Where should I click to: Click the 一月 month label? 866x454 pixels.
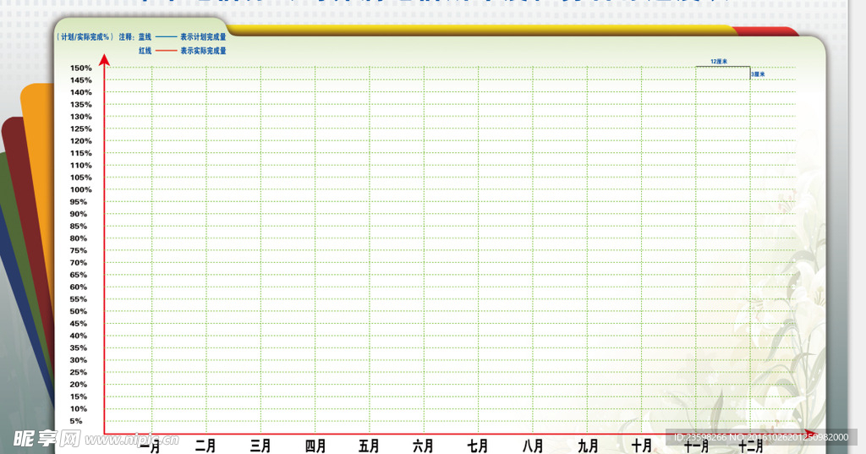coord(151,446)
